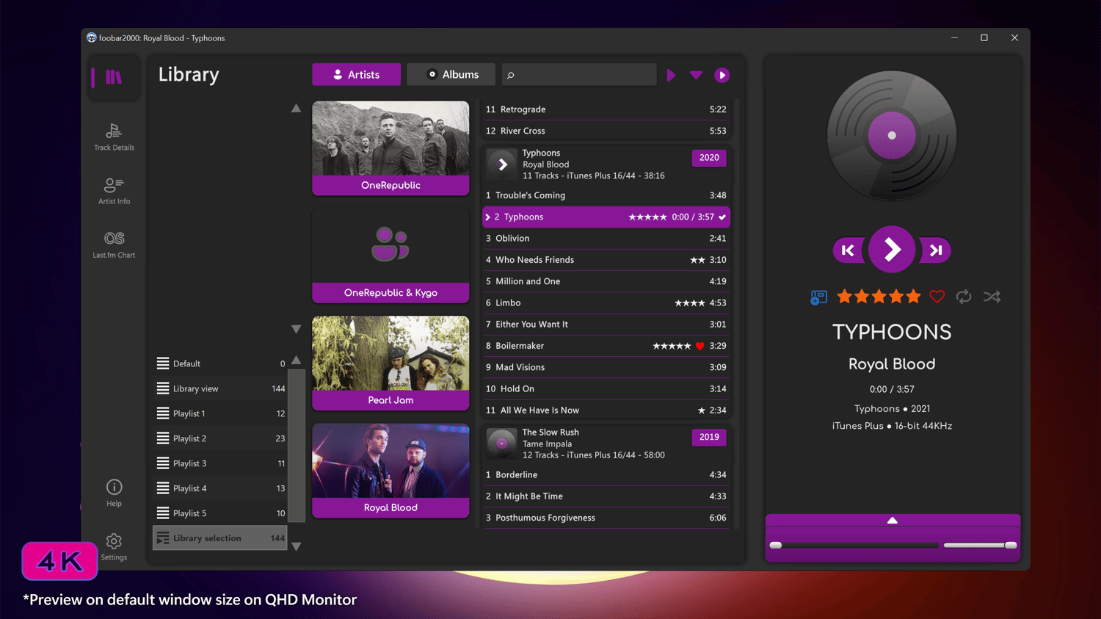Screen dimensions: 1101x619
Task: Select Library selection playlist
Action: point(220,538)
